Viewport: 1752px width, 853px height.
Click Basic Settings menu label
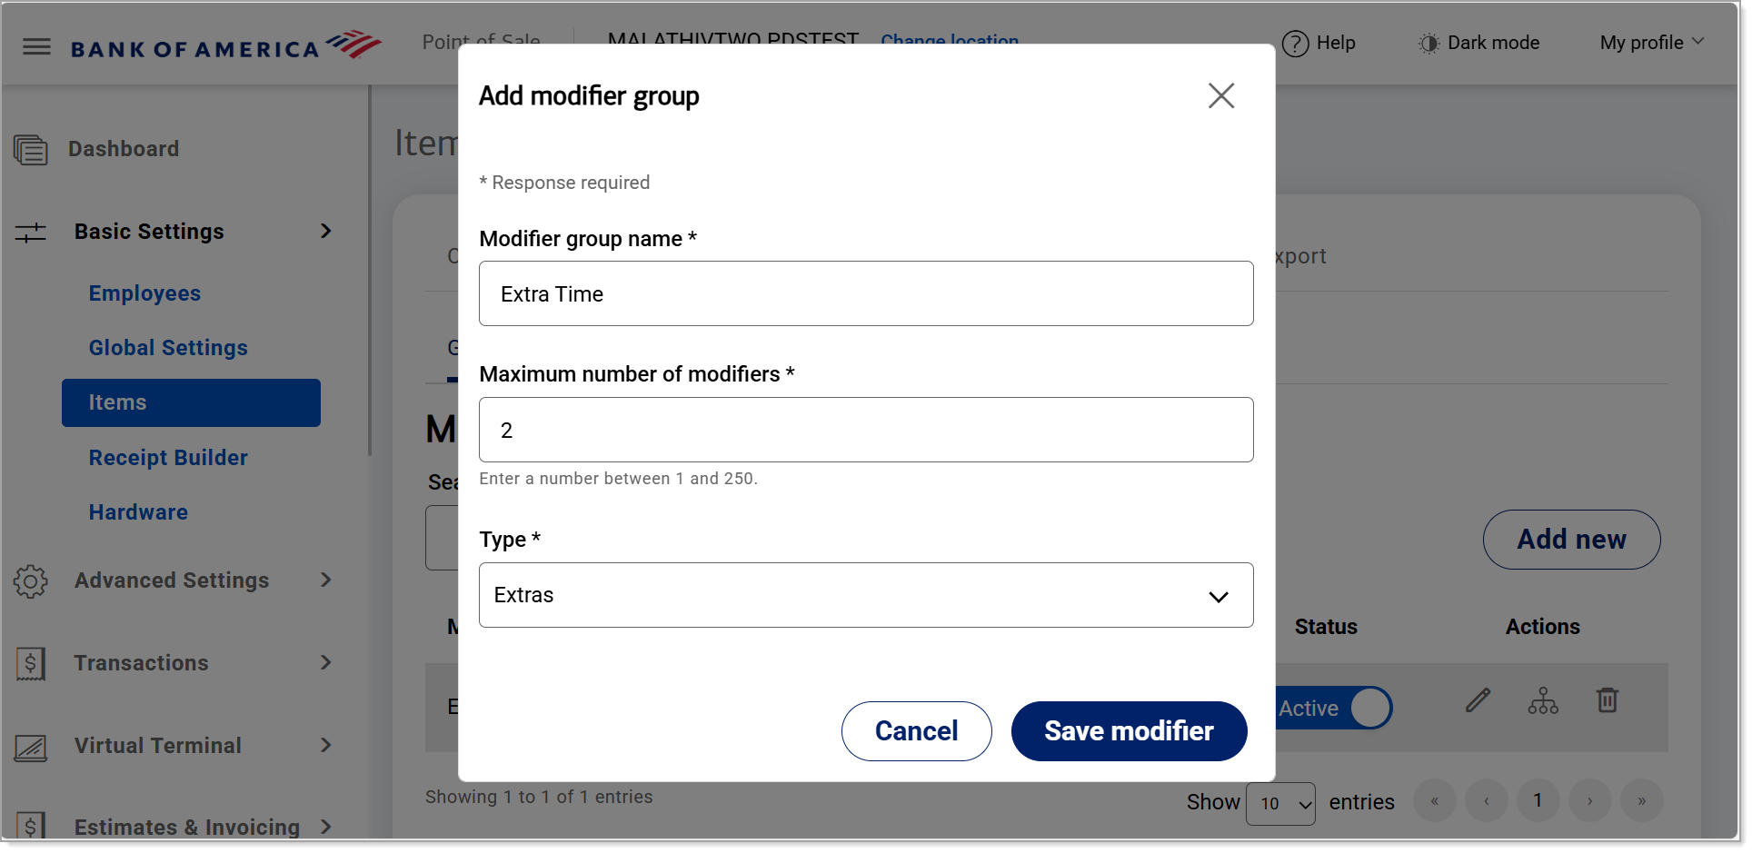(x=149, y=232)
